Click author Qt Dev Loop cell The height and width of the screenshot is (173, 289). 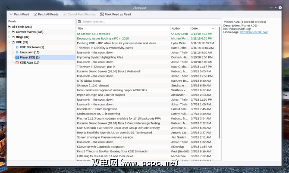tap(179, 34)
